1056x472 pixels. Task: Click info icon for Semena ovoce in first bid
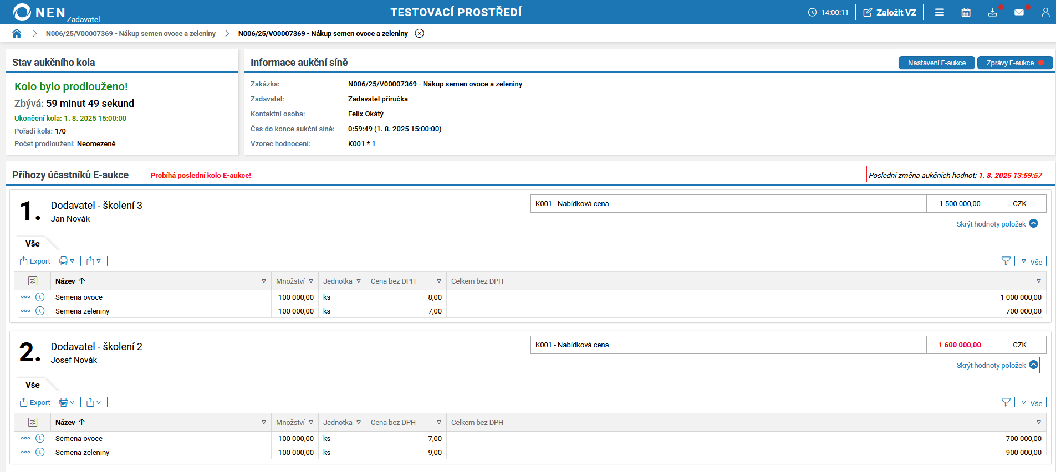click(40, 297)
